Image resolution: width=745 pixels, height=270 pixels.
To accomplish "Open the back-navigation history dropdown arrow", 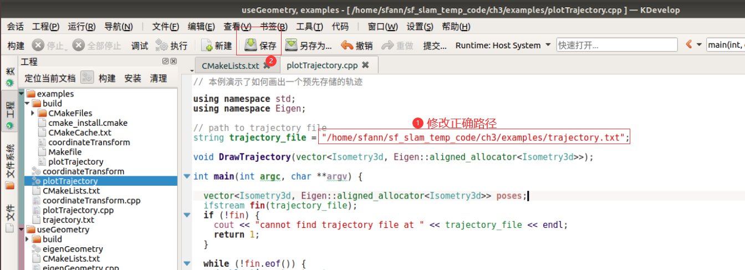I will click(699, 45).
